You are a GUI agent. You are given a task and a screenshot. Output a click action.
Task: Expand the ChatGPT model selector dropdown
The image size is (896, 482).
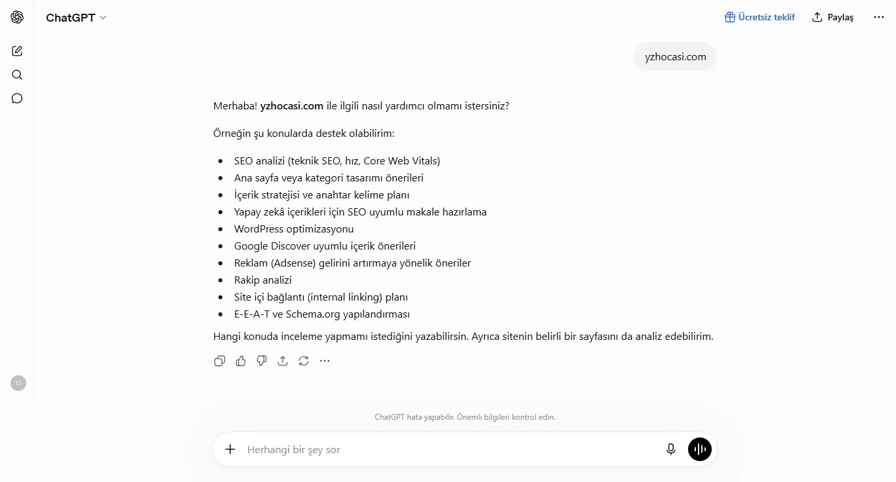(76, 18)
